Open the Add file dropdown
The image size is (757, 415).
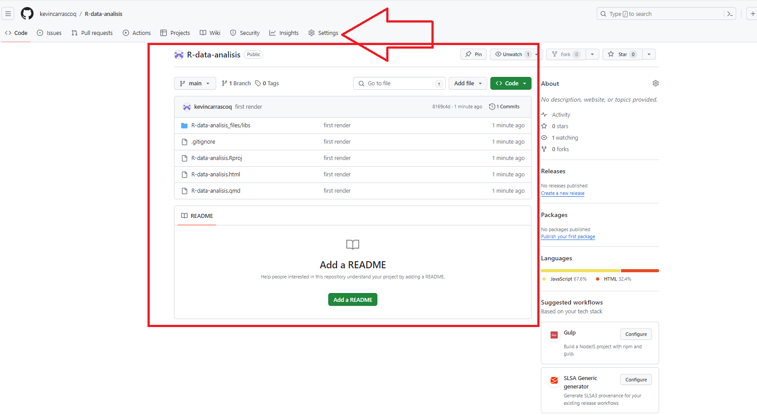468,83
